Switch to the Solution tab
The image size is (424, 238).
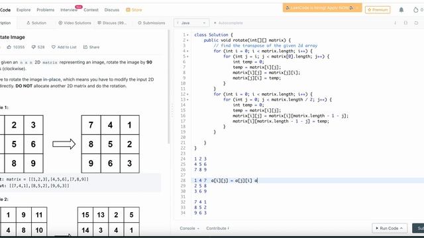(x=36, y=23)
